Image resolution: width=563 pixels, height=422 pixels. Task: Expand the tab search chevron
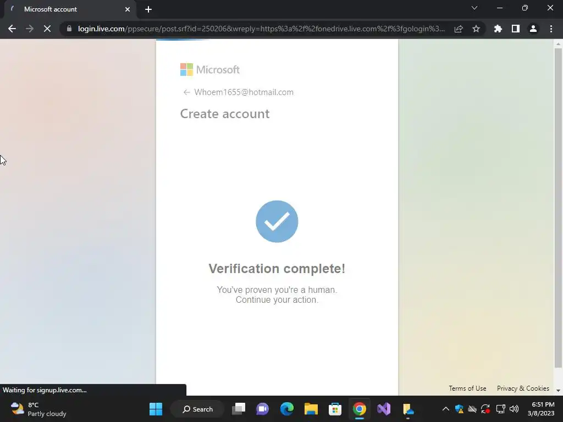coord(474,8)
